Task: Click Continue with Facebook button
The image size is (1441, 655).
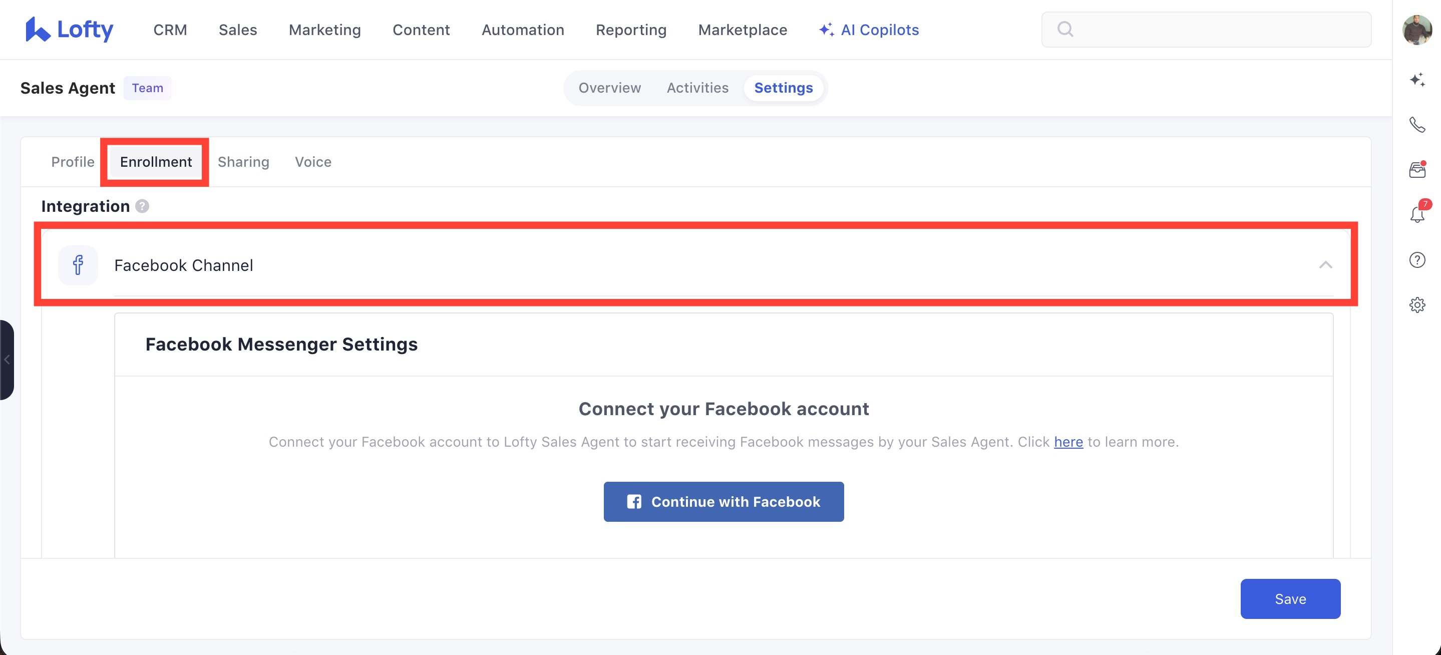Action: tap(724, 501)
